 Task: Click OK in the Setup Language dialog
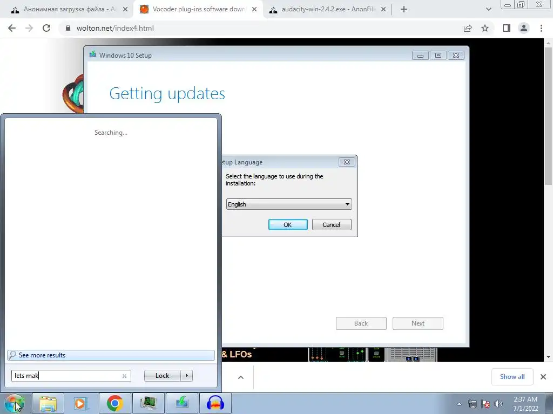288,225
